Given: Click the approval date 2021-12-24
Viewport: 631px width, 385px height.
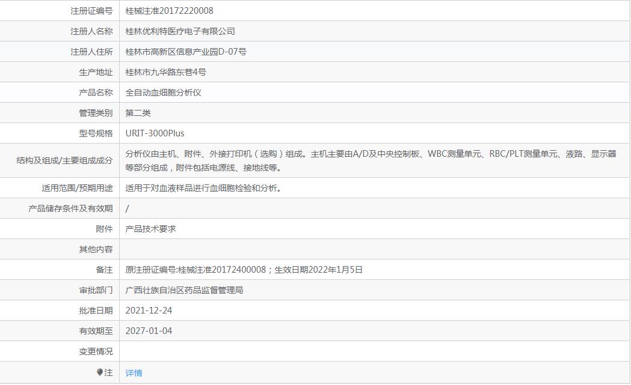Looking at the screenshot, I should pyautogui.click(x=149, y=311).
